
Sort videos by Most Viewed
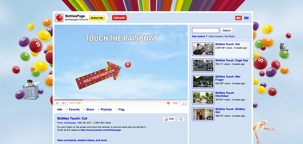(216, 36)
